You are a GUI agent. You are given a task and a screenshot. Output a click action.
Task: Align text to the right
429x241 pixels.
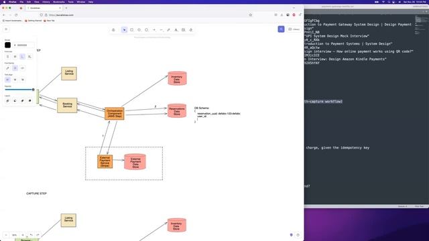click(x=22, y=80)
